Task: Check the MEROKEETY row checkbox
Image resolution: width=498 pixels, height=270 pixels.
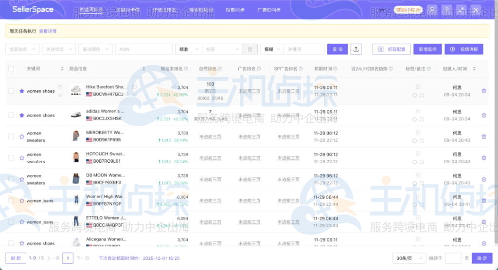Action: [11, 137]
